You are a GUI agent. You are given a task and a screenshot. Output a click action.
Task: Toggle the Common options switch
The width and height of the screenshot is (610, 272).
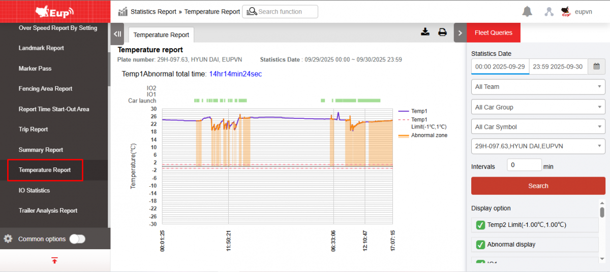[77, 239]
